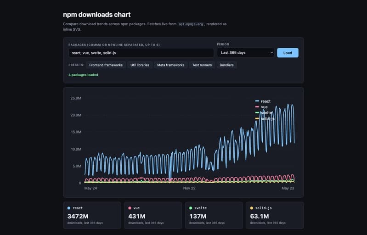Viewport: 367px width, 235px height.
Task: Click the blue dot on react card
Action: [69, 208]
